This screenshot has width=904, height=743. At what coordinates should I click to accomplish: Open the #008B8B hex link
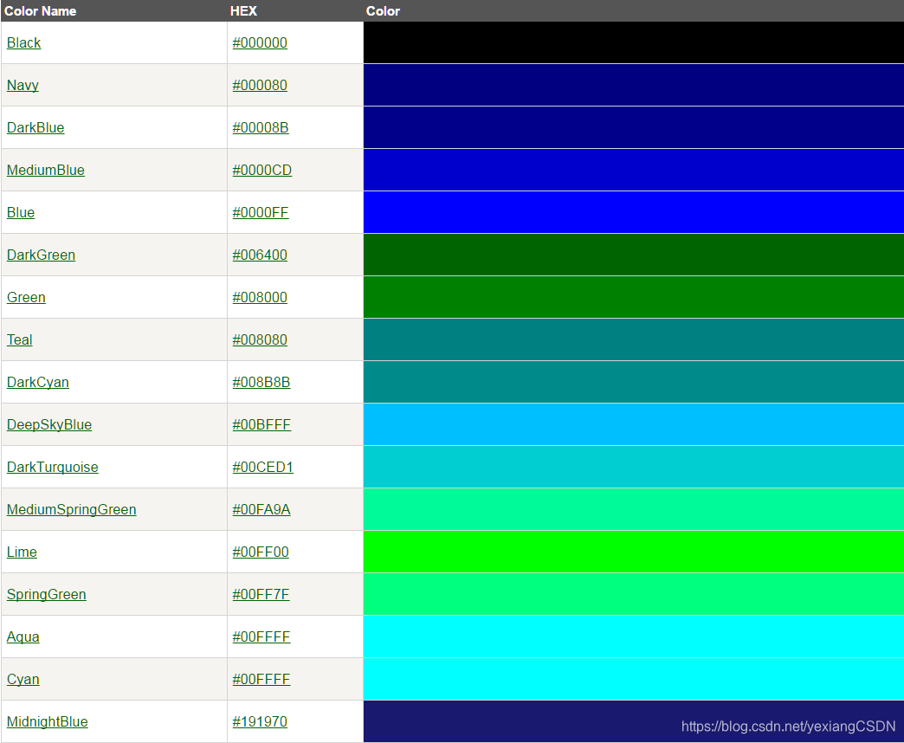coord(262,382)
